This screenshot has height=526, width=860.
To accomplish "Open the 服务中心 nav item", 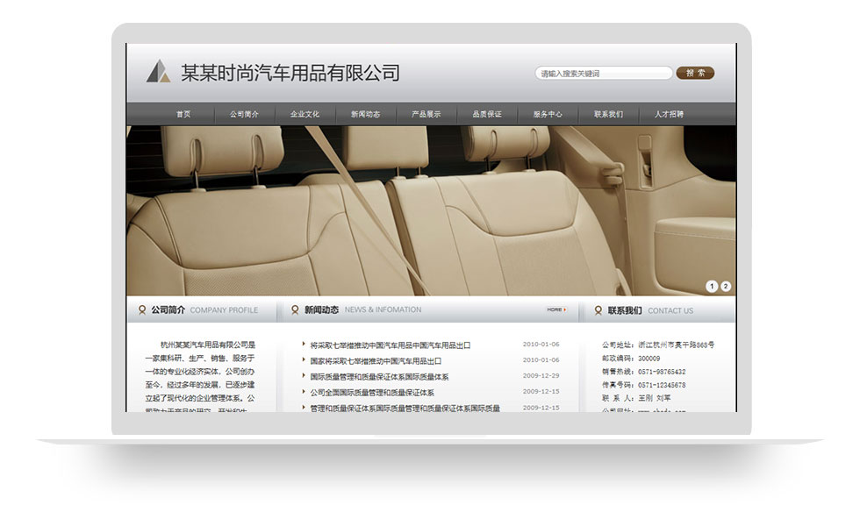I will pos(548,114).
